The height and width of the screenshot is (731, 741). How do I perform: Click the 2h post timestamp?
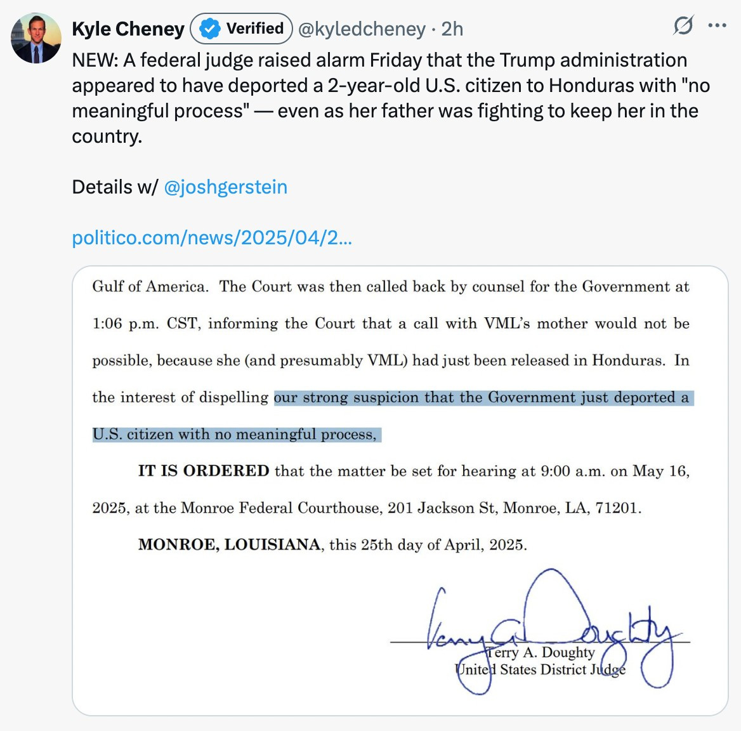(452, 29)
